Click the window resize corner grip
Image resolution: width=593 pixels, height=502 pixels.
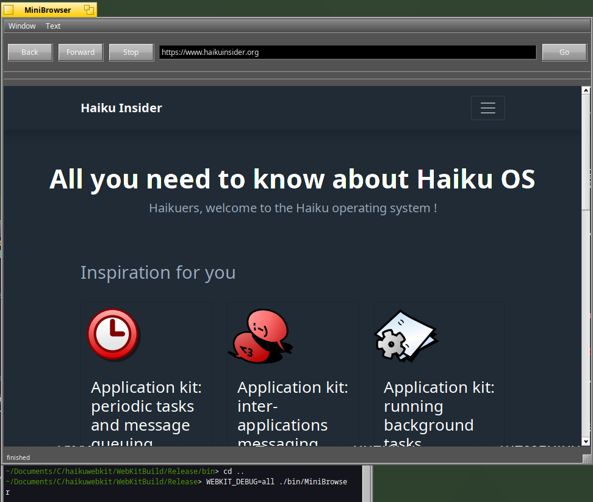[x=587, y=458]
